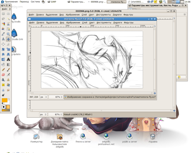The image size is (191, 153).
Task: Open the orange foreground color swatch
Action: [5, 100]
